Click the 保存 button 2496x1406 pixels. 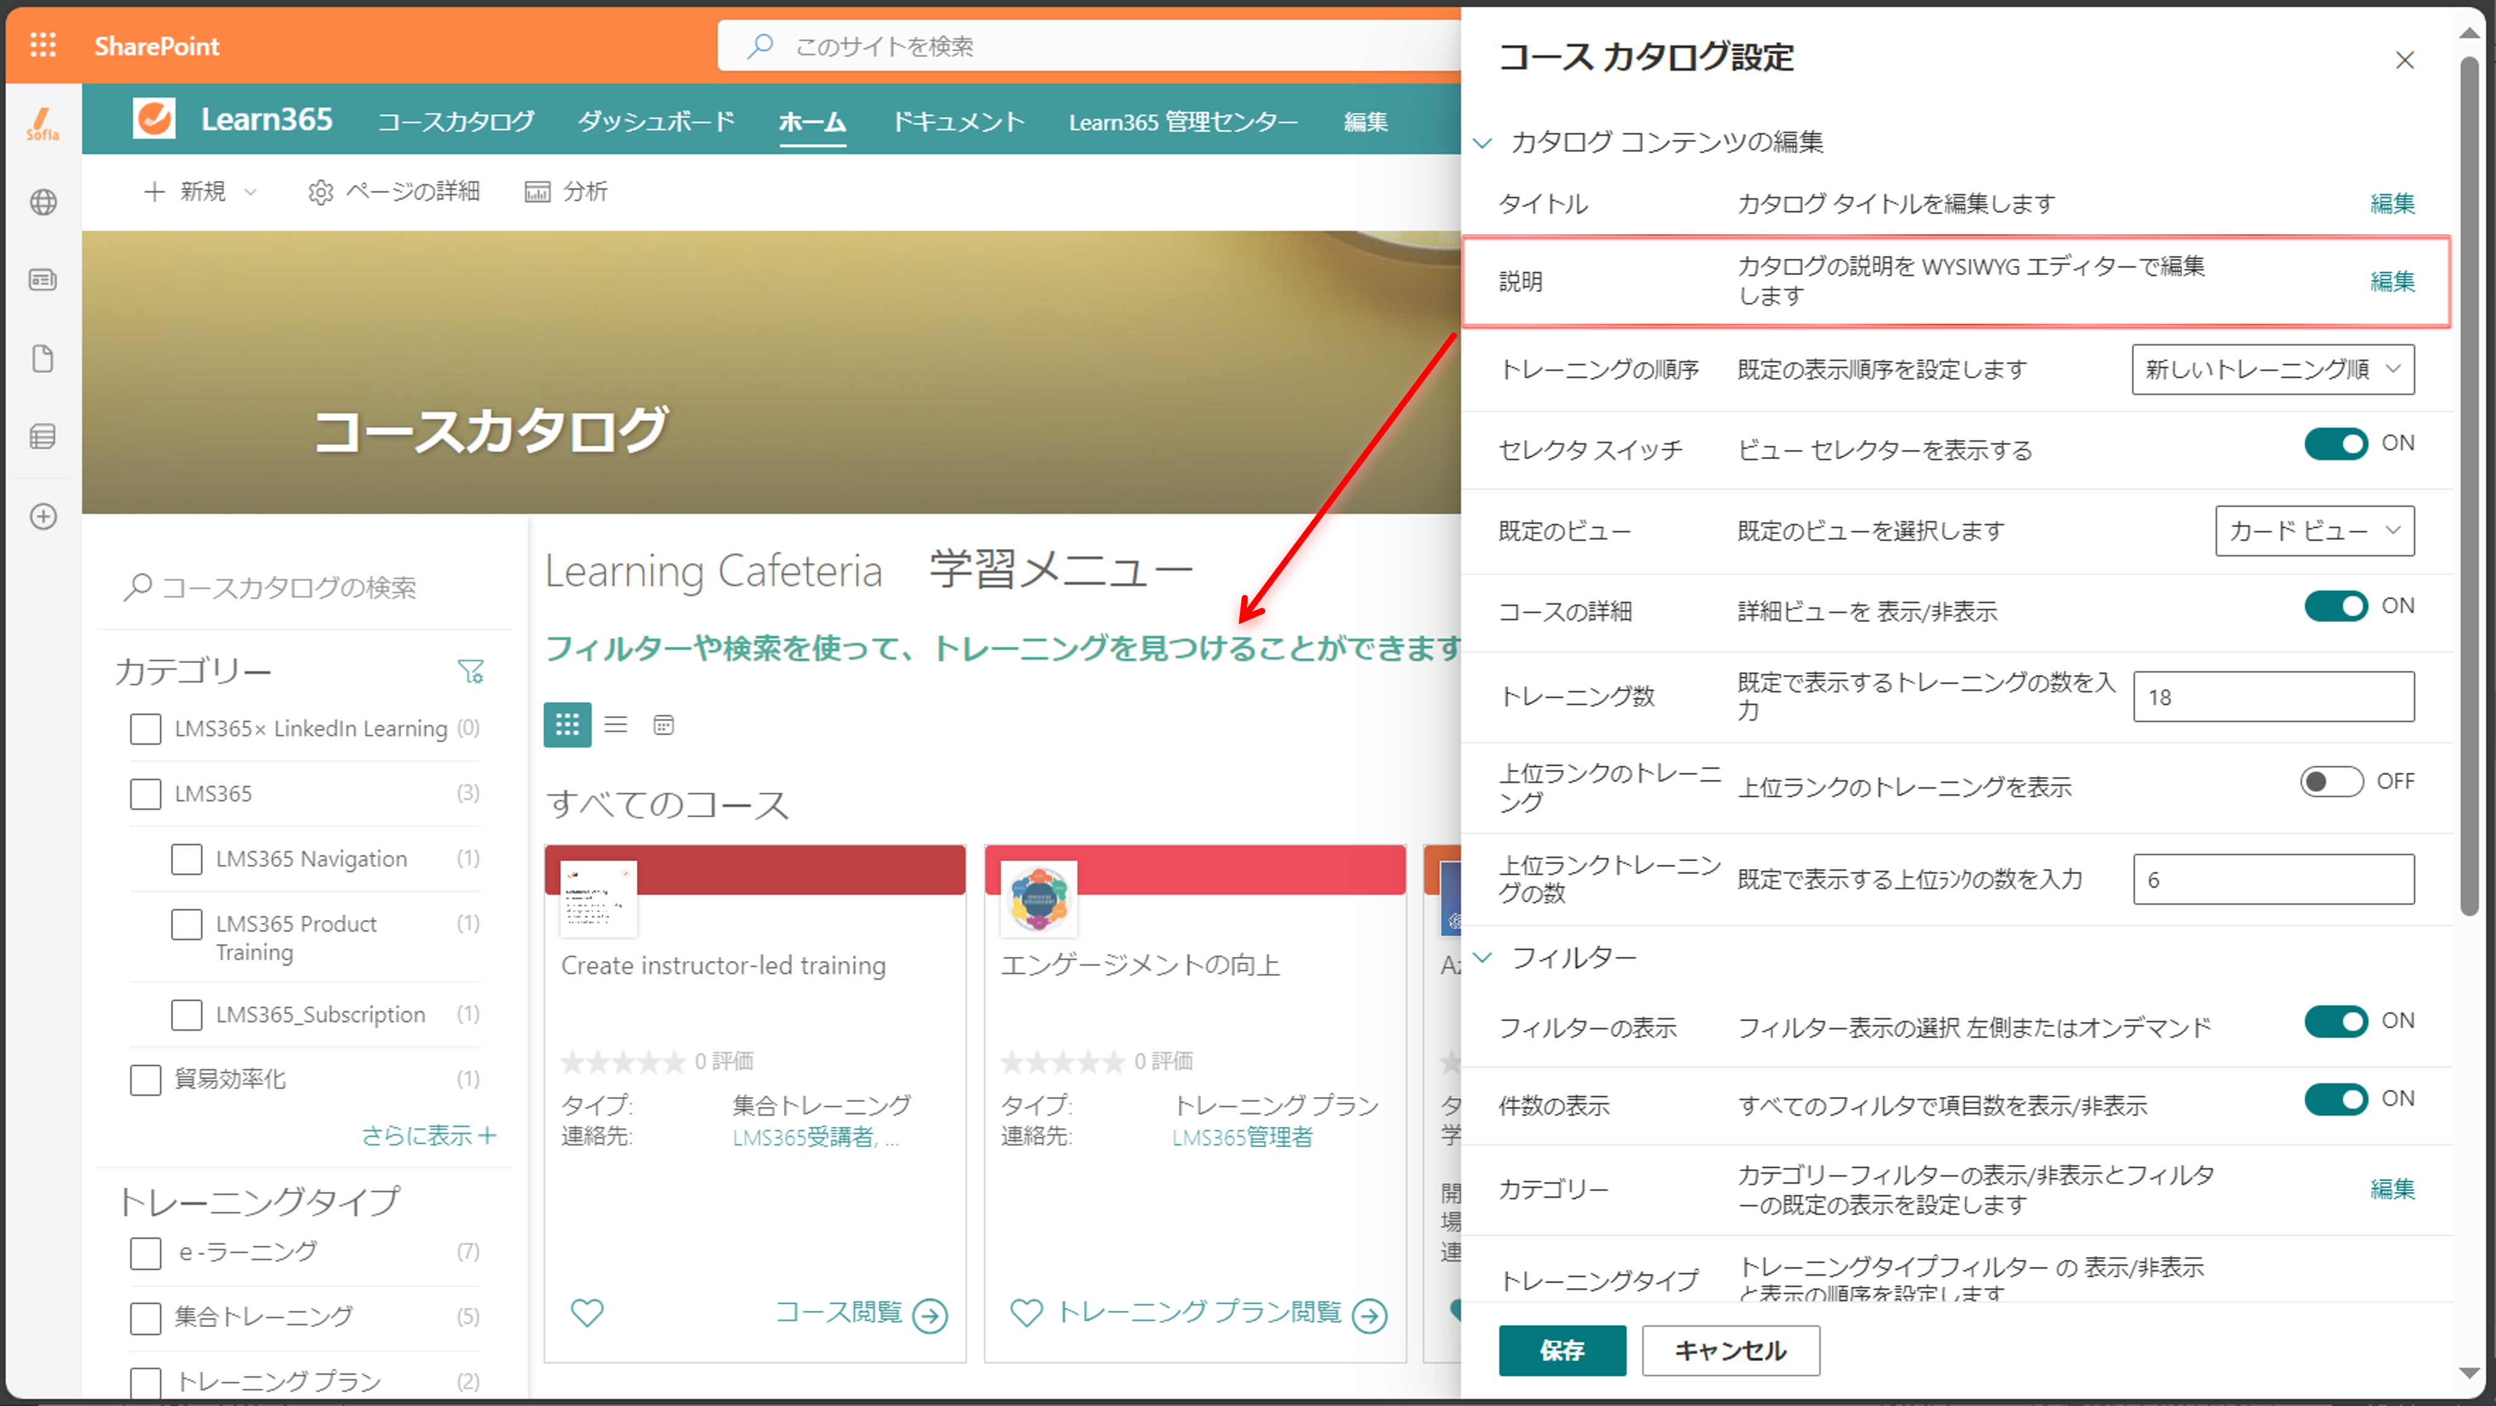(x=1562, y=1351)
